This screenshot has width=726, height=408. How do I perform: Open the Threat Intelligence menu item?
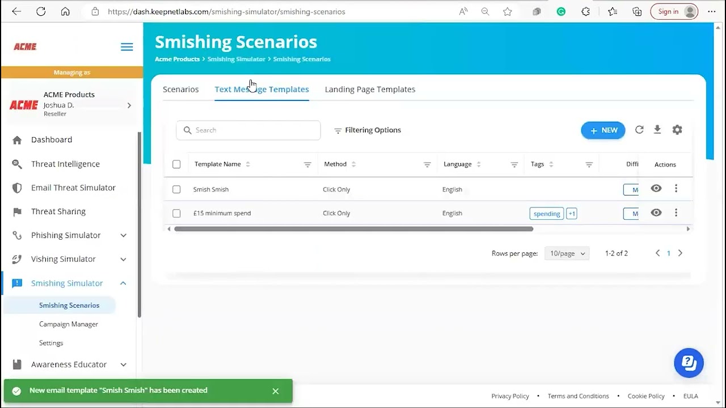[65, 164]
